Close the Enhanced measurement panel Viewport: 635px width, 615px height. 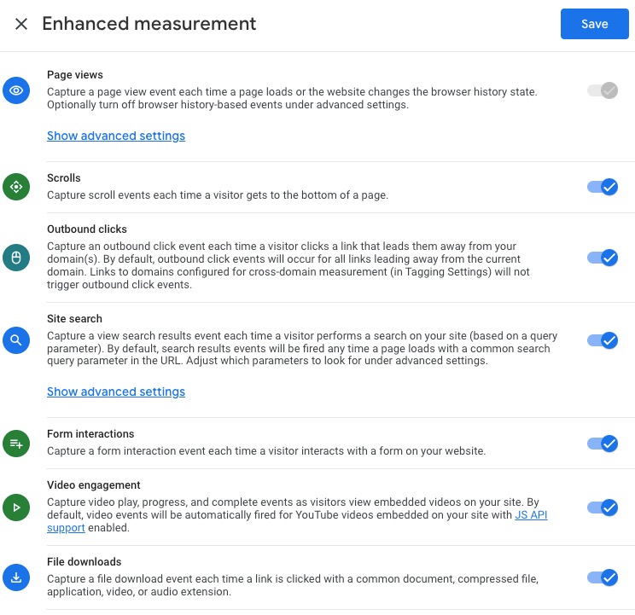(x=21, y=24)
